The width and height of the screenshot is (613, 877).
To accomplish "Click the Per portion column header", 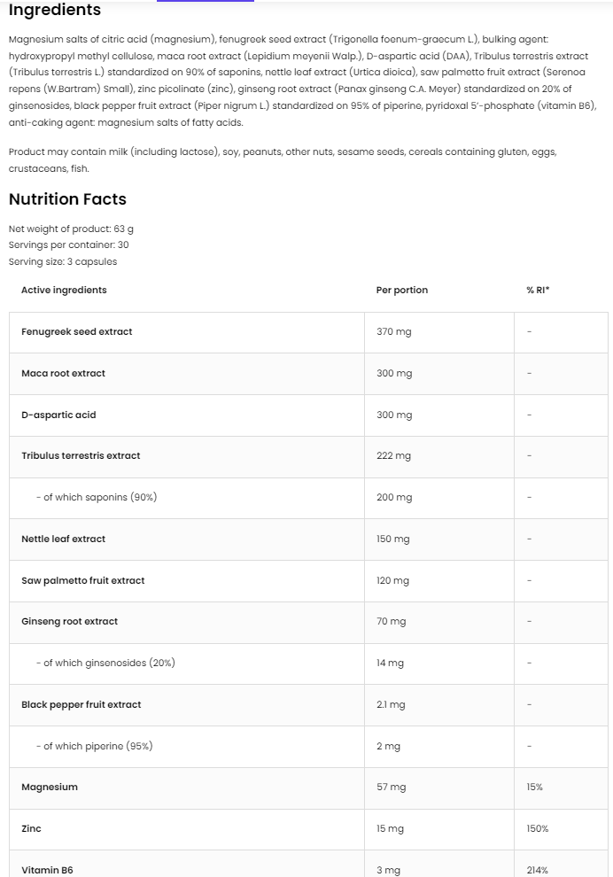I will [402, 291].
